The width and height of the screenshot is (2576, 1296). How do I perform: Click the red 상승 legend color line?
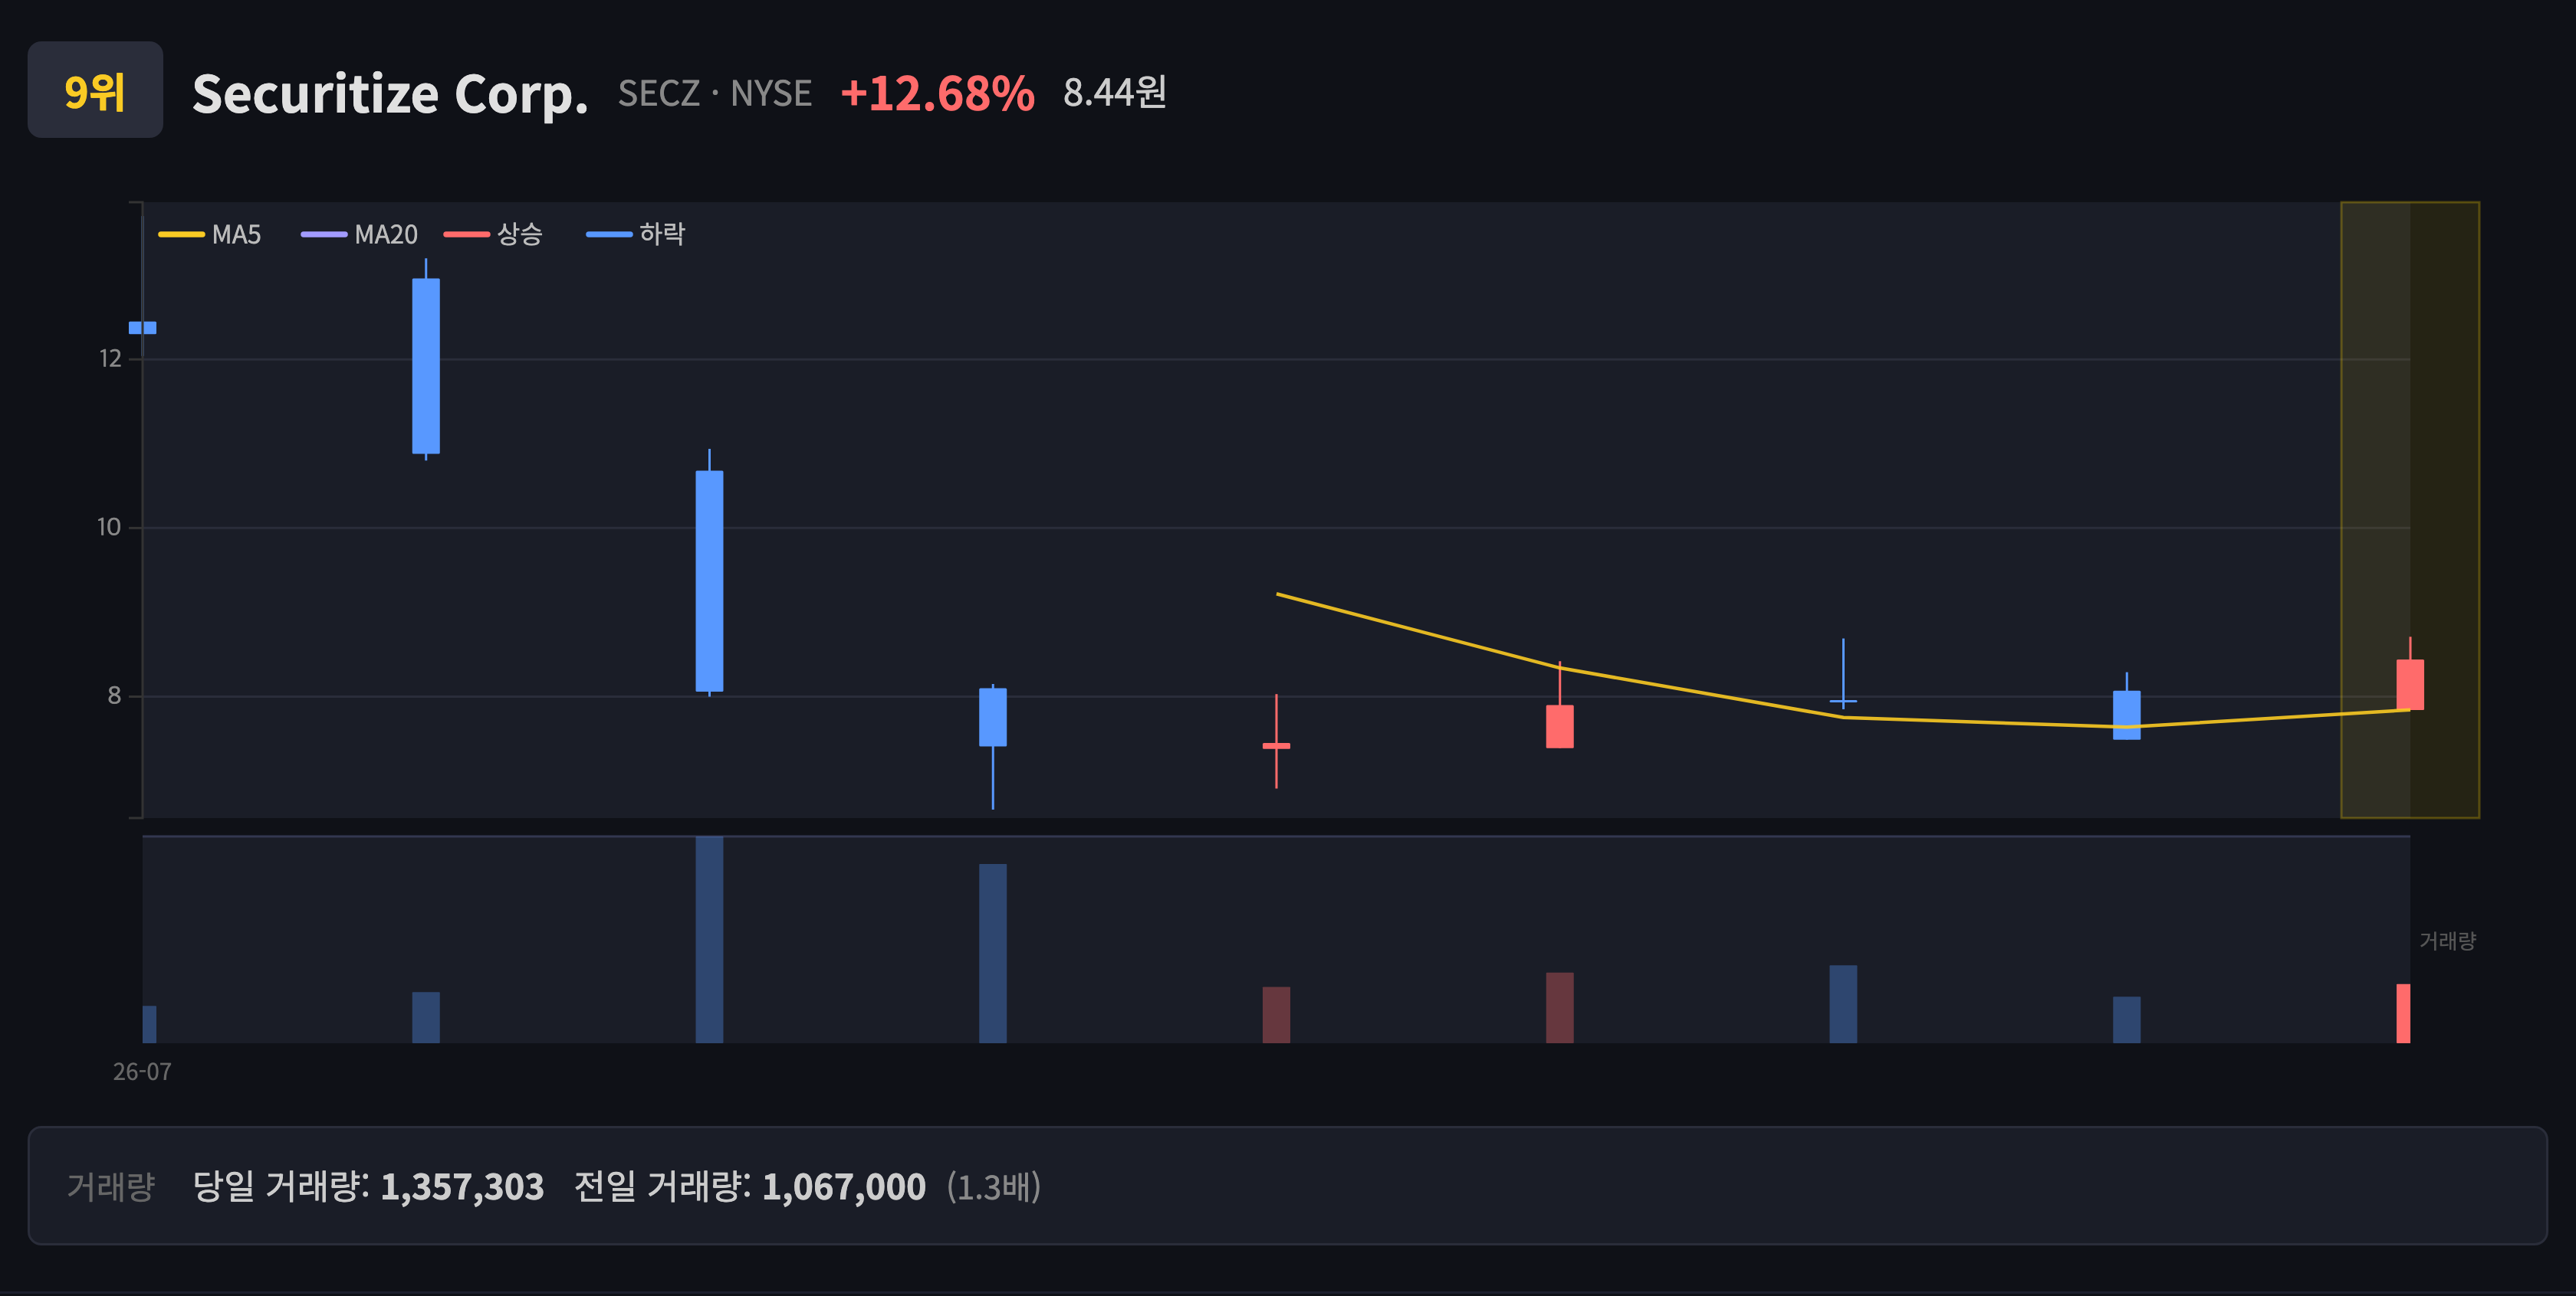467,235
